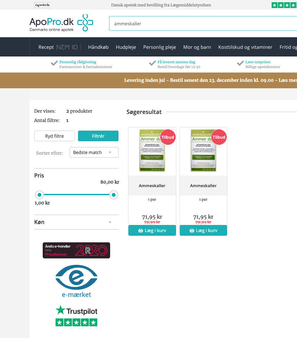Image resolution: width=297 pixels, height=338 pixels.
Task: Click the minimum price slider handle
Action: [x=39, y=195]
